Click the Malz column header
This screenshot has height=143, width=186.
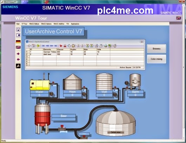[x=90, y=49]
